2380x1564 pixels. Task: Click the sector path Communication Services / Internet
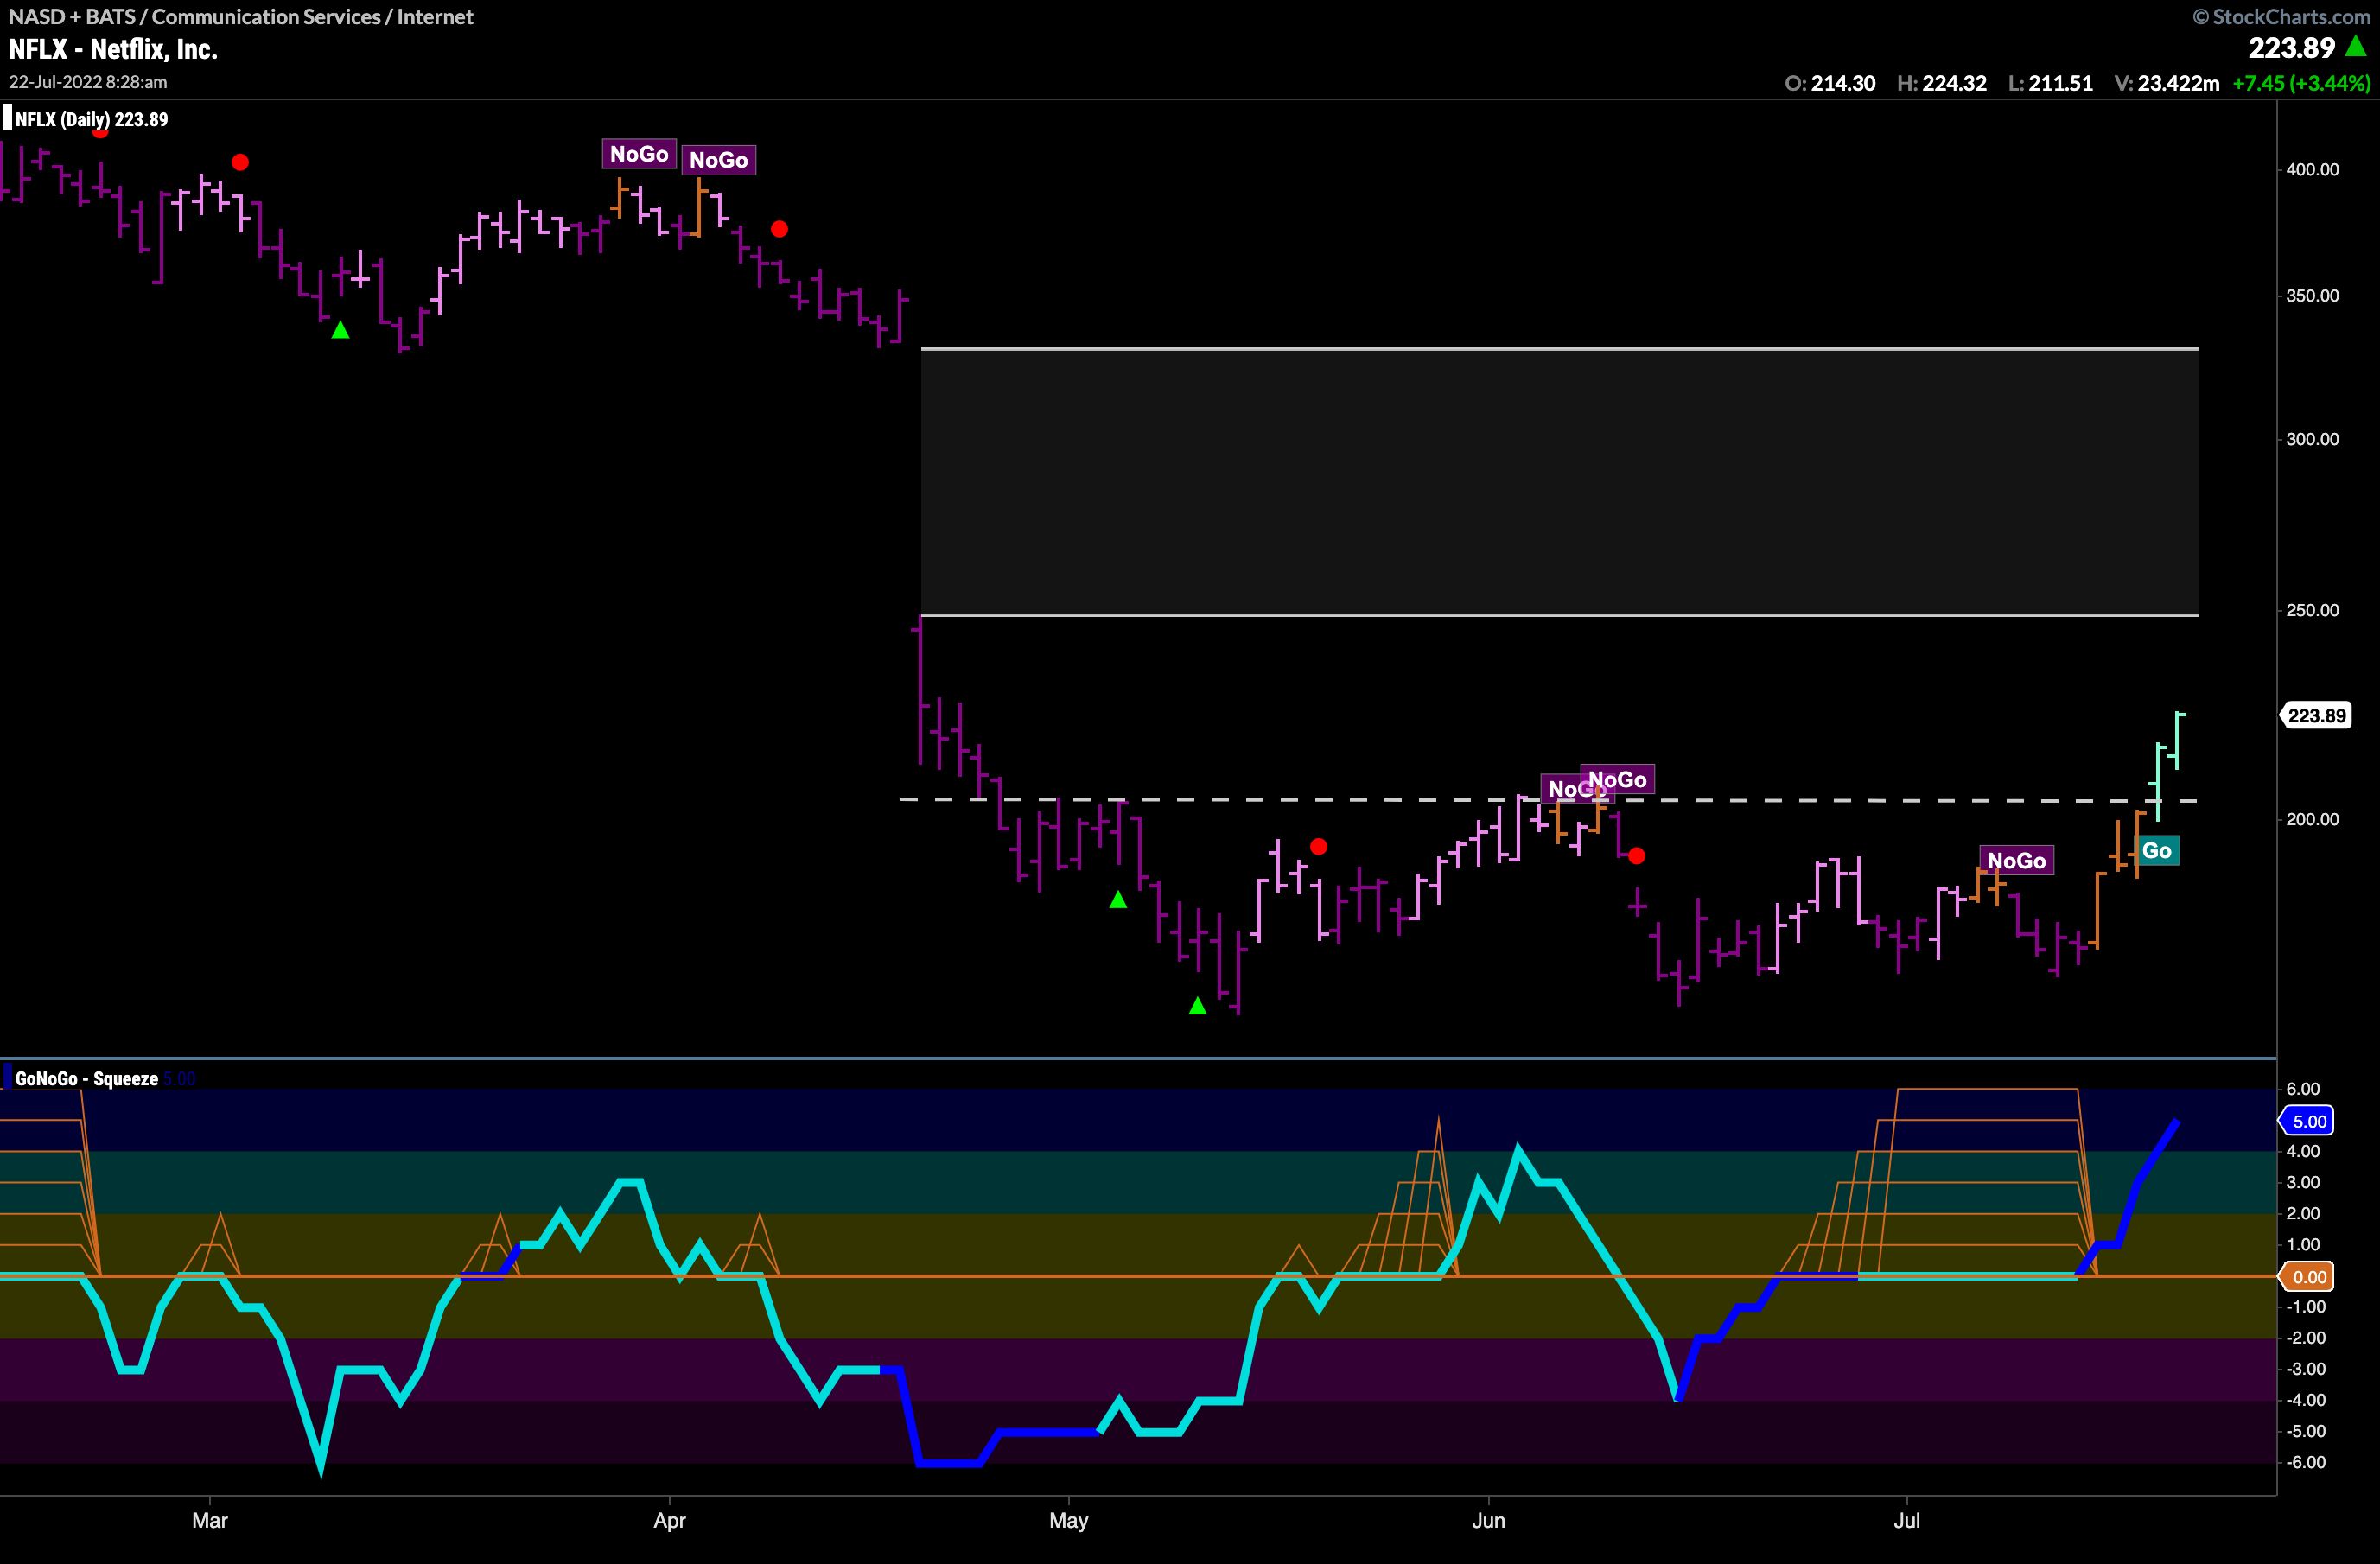coord(313,16)
